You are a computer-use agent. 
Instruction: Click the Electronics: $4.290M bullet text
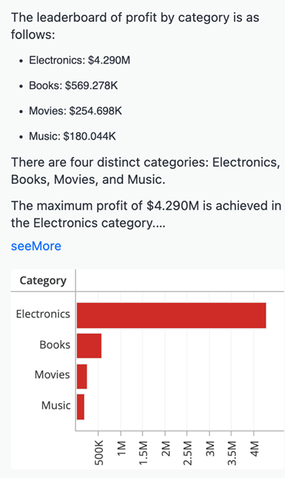tap(80, 60)
